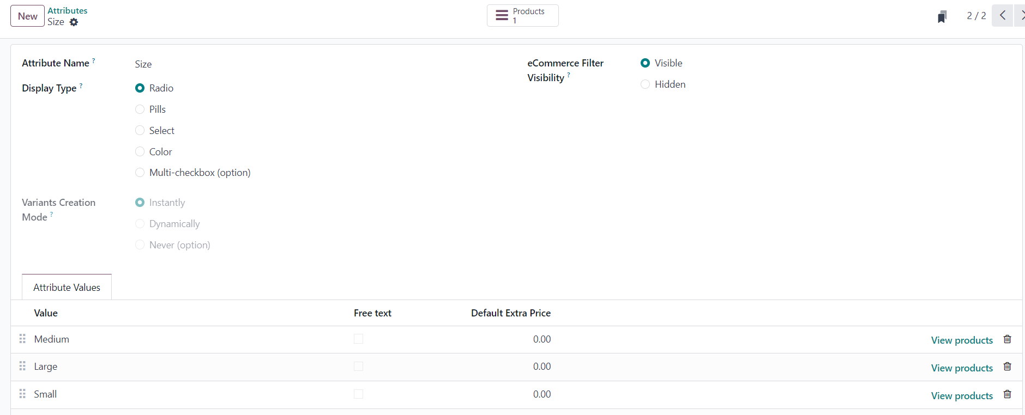View products for Medium value
Viewport: 1025px width, 415px height.
(x=962, y=340)
